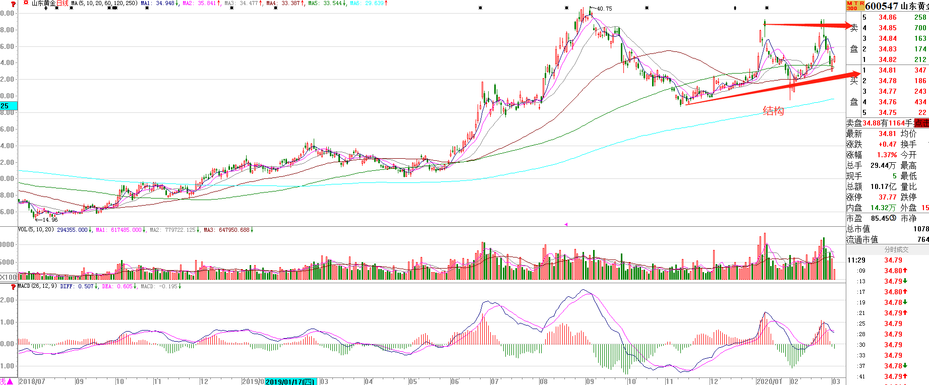The width and height of the screenshot is (929, 385).
Task: Click the 2019/0 date label on the time axis
Action: tap(253, 381)
